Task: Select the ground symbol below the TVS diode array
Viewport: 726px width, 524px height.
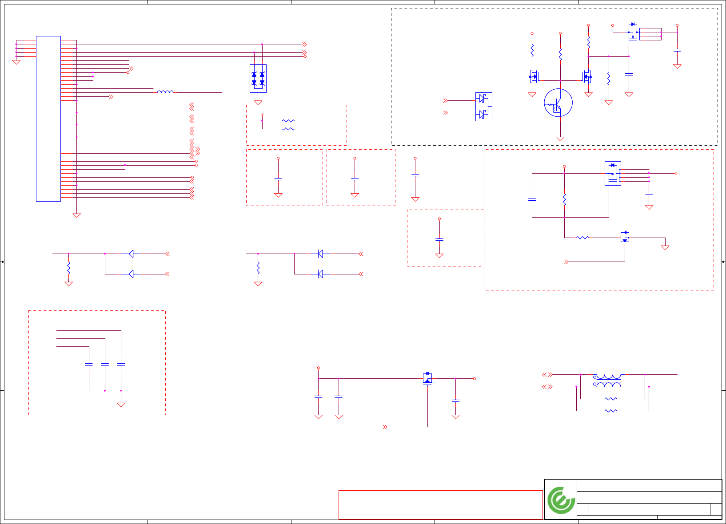Action: [258, 102]
